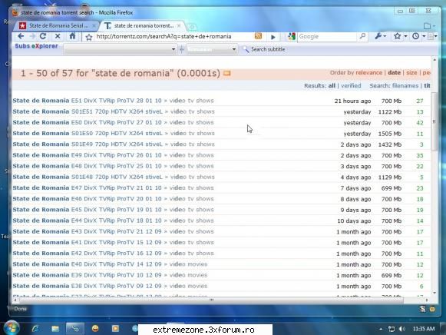The width and height of the screenshot is (446, 335).
Task: Open the new tab button next to tabs
Action: click(192, 26)
